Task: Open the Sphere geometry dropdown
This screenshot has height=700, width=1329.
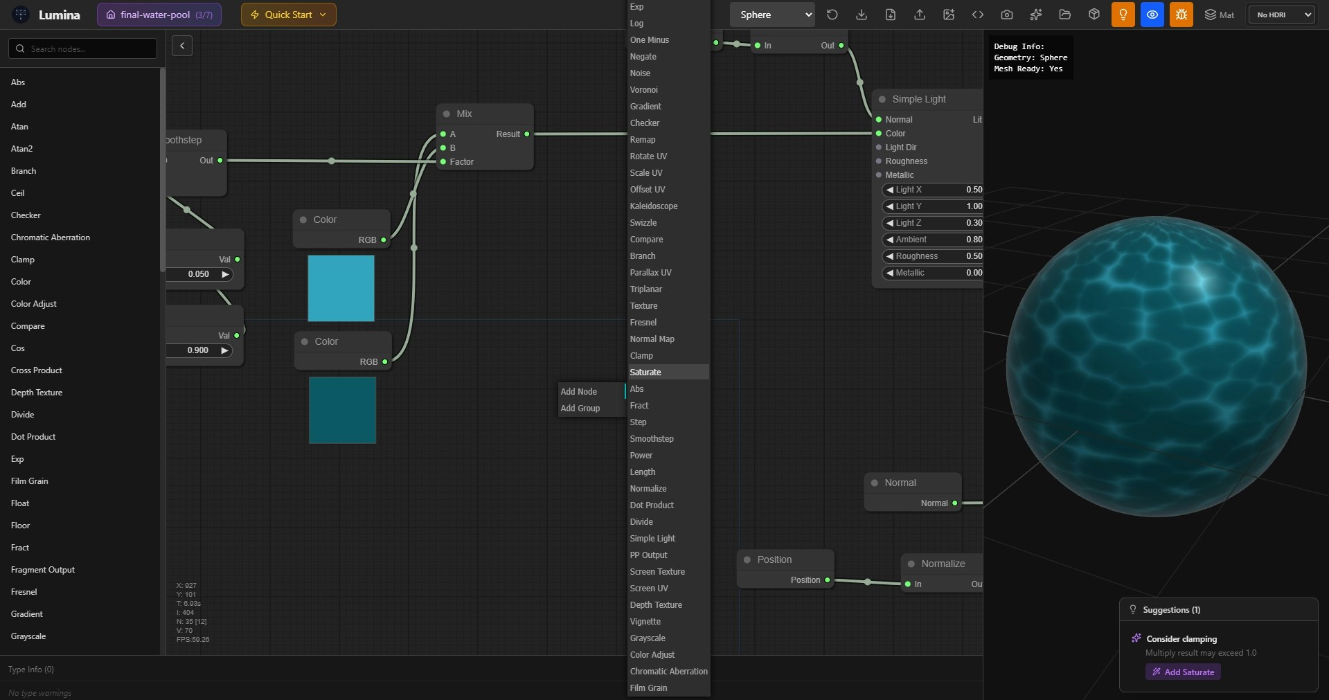Action: [x=771, y=14]
